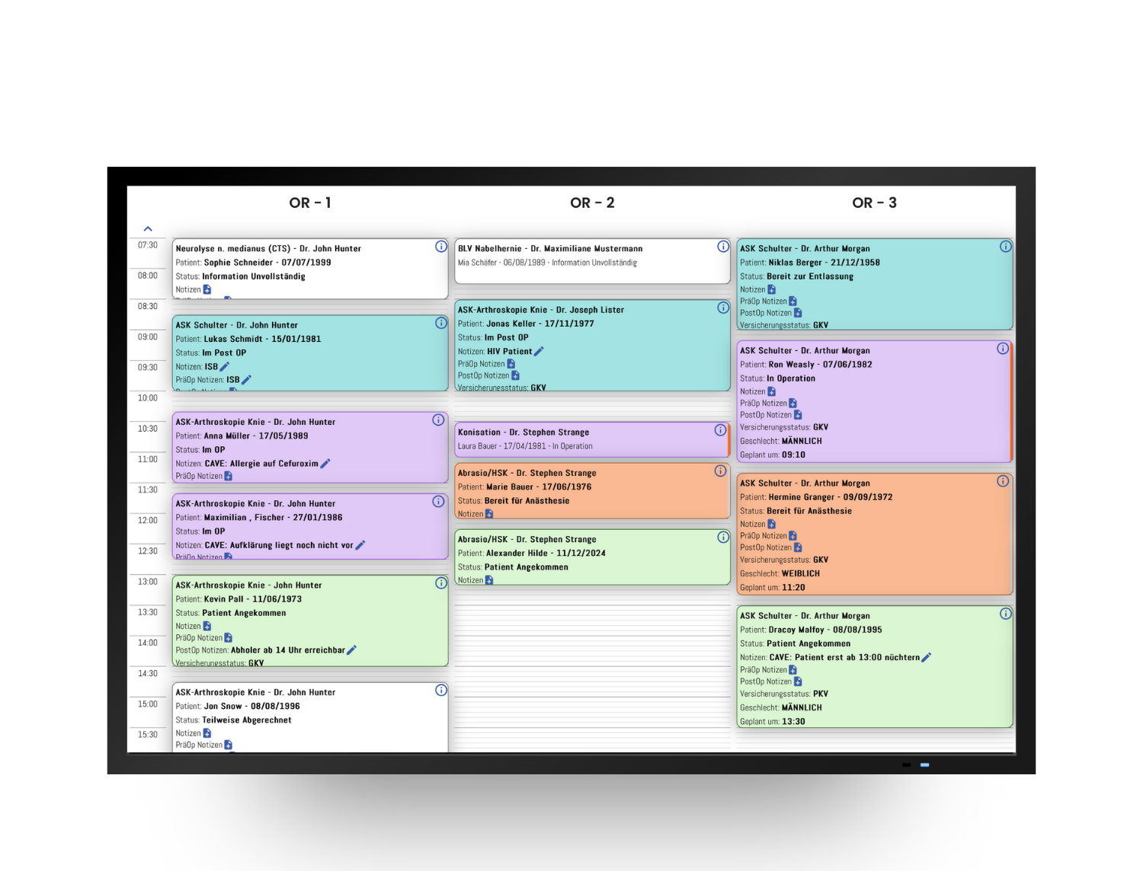This screenshot has width=1140, height=871.
Task: Click the 13:00 time slot marker
Action: coord(148,582)
